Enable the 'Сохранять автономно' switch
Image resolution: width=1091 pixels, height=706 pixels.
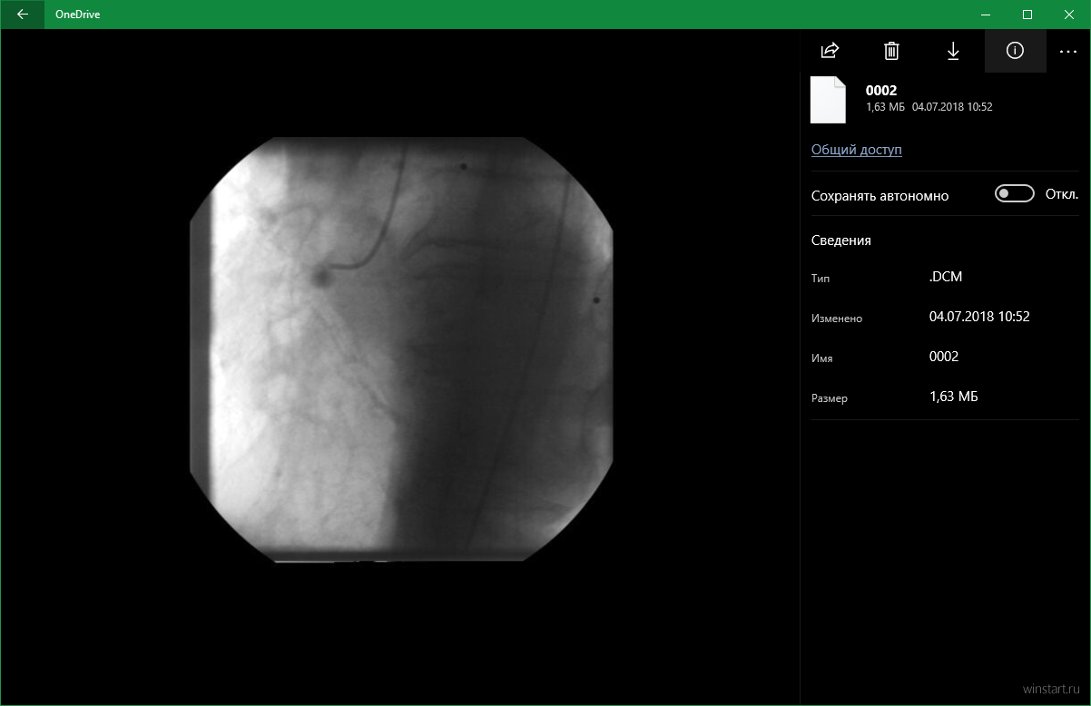[1014, 193]
